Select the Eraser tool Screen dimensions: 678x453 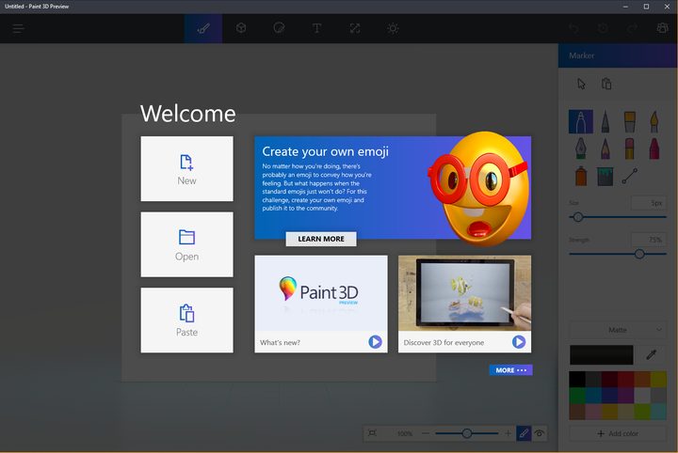(x=630, y=148)
